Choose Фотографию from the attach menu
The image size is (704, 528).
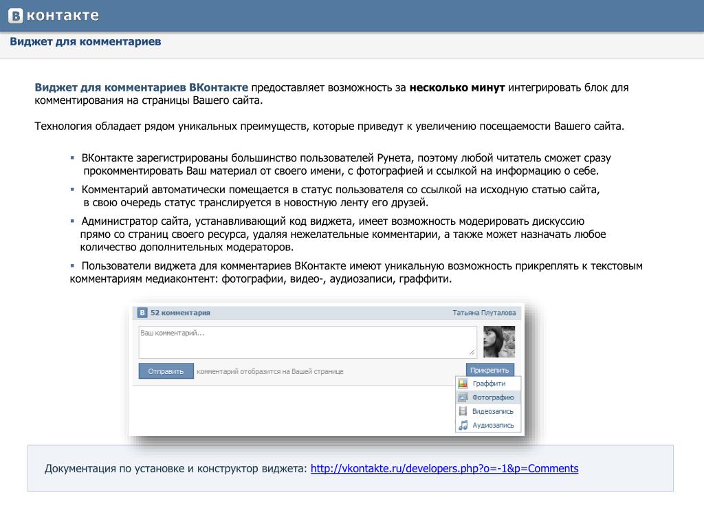coord(489,397)
